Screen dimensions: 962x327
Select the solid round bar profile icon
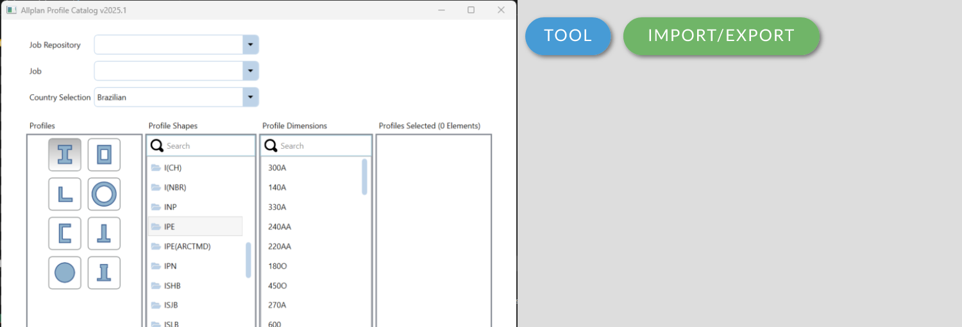click(x=65, y=272)
